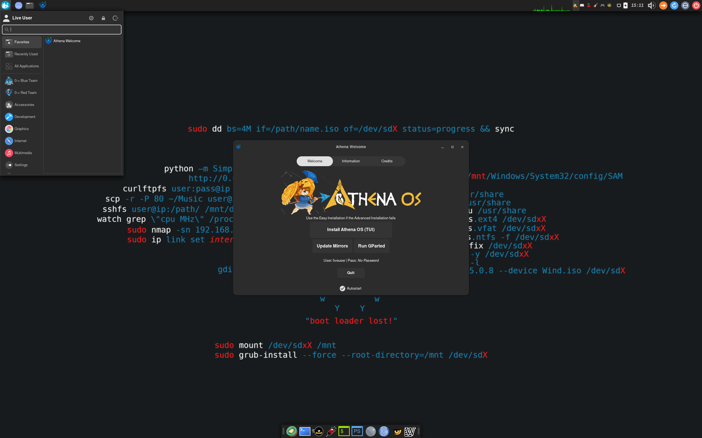The height and width of the screenshot is (438, 702).
Task: Focus the application menu search field
Action: coord(61,29)
